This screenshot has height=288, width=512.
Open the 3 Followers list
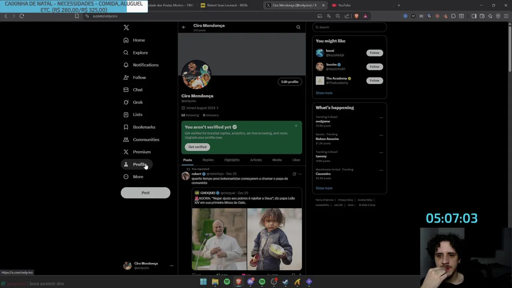(x=210, y=115)
